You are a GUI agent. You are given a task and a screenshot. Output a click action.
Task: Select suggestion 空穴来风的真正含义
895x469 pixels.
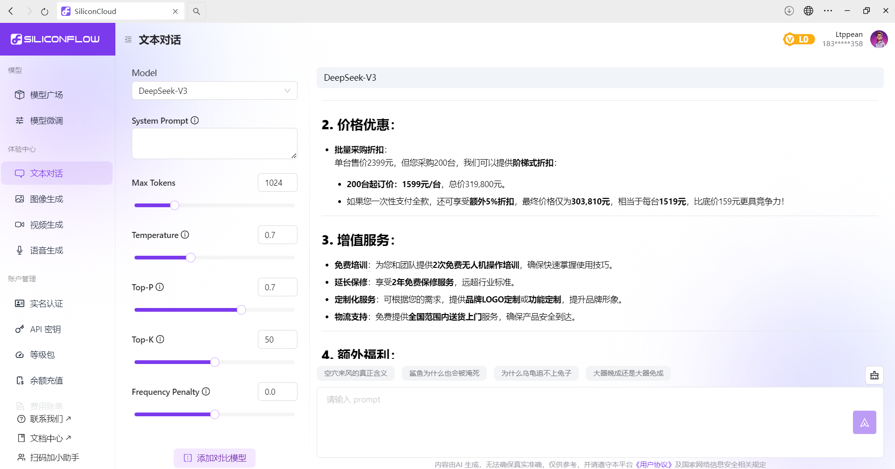point(355,373)
